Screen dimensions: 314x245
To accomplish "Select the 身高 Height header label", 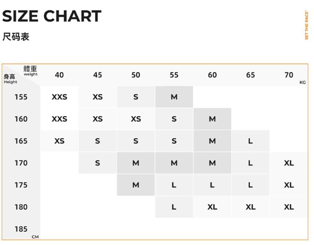I will [10, 79].
